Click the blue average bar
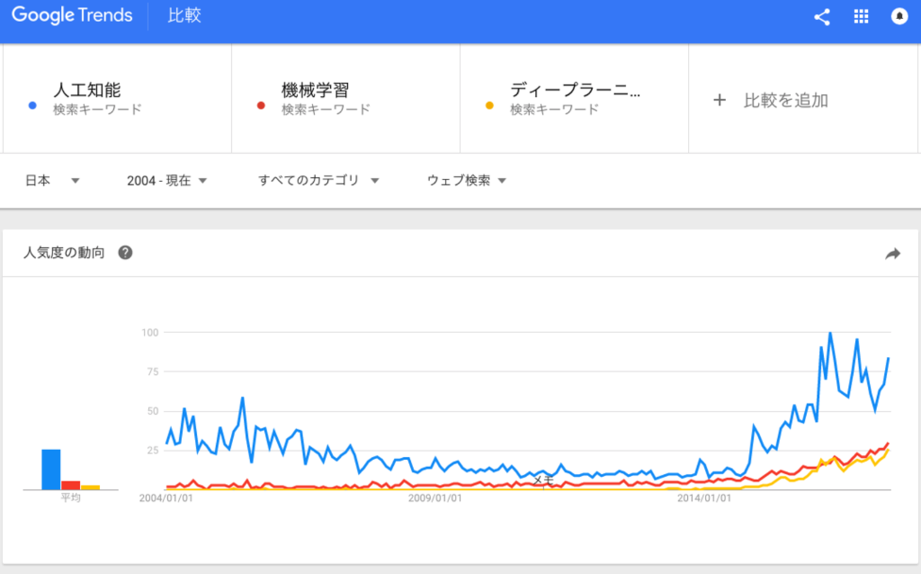This screenshot has height=574, width=921. 51,469
